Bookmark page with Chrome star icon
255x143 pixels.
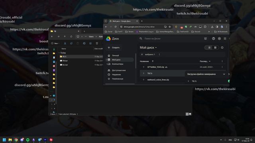[170, 27]
